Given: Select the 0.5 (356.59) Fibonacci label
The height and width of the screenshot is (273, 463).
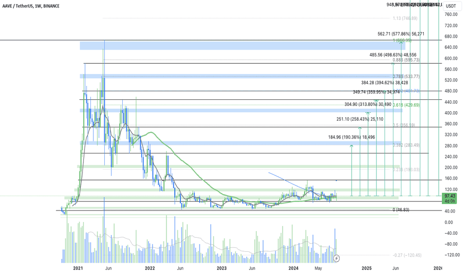Looking at the screenshot, I should click(x=404, y=125).
